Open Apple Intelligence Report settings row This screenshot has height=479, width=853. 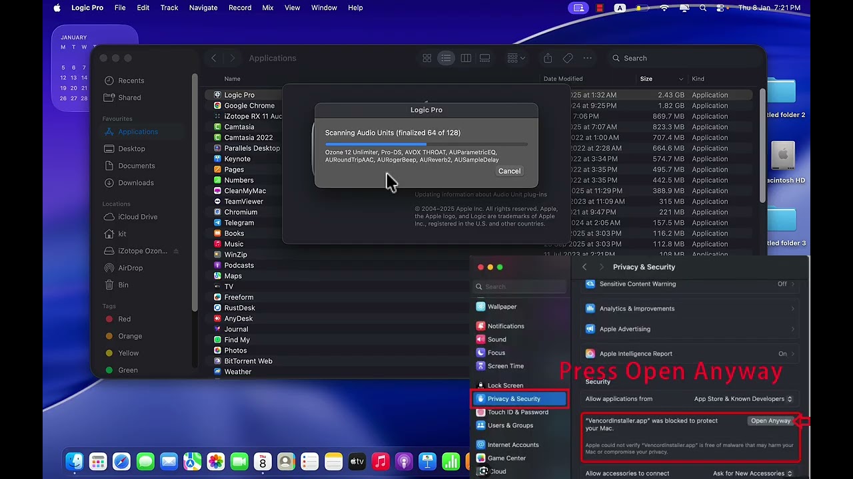tap(690, 354)
